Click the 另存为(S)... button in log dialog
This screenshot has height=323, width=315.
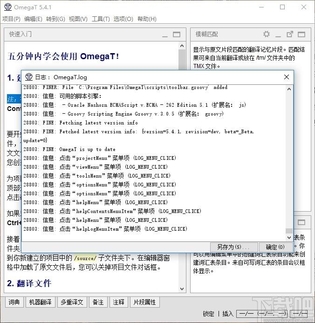tap(234, 247)
